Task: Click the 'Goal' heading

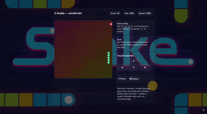Action: (x=119, y=39)
